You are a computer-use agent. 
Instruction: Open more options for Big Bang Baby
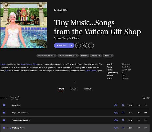[145, 128]
